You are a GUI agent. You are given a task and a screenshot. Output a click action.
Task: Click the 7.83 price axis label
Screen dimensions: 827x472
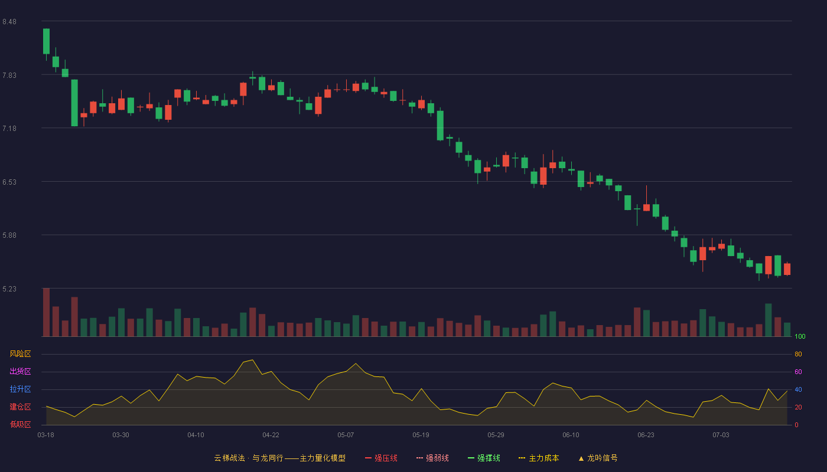pyautogui.click(x=9, y=76)
